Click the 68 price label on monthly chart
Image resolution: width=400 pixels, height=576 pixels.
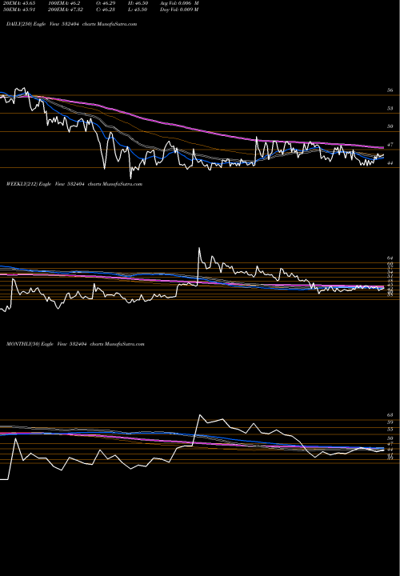[x=390, y=414]
